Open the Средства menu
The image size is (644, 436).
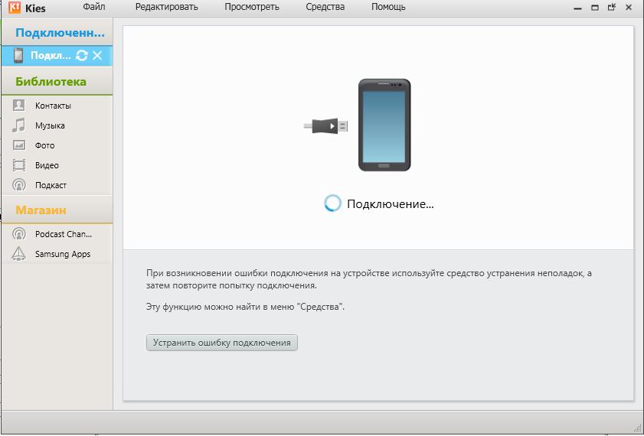tap(325, 7)
